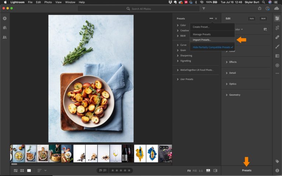Open the Help question mark icon

tap(268, 8)
